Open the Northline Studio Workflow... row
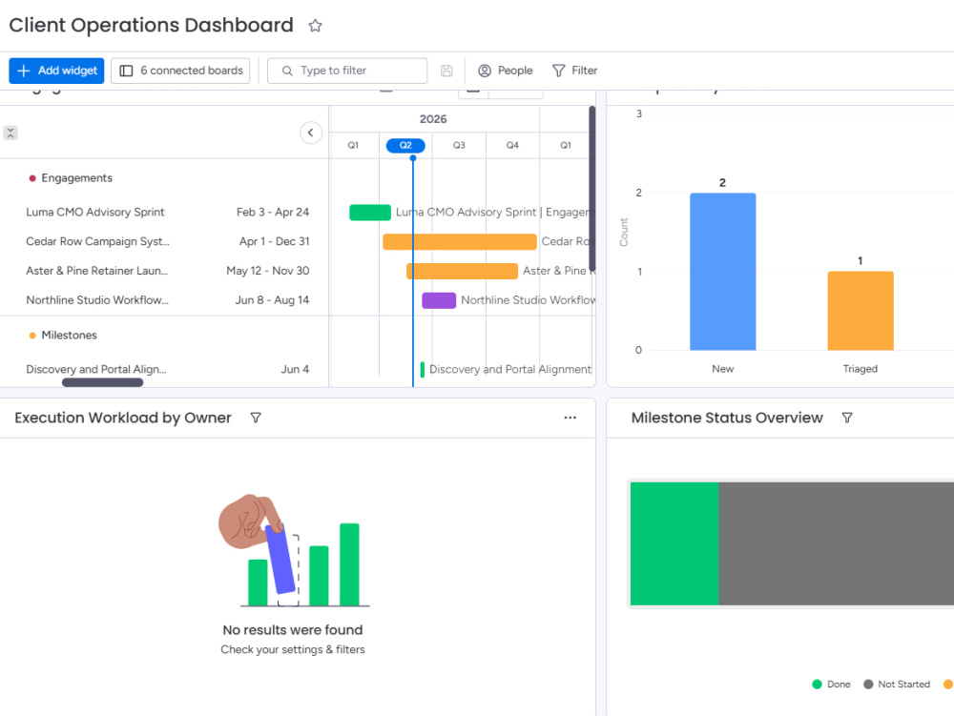The width and height of the screenshot is (954, 716). [x=96, y=299]
